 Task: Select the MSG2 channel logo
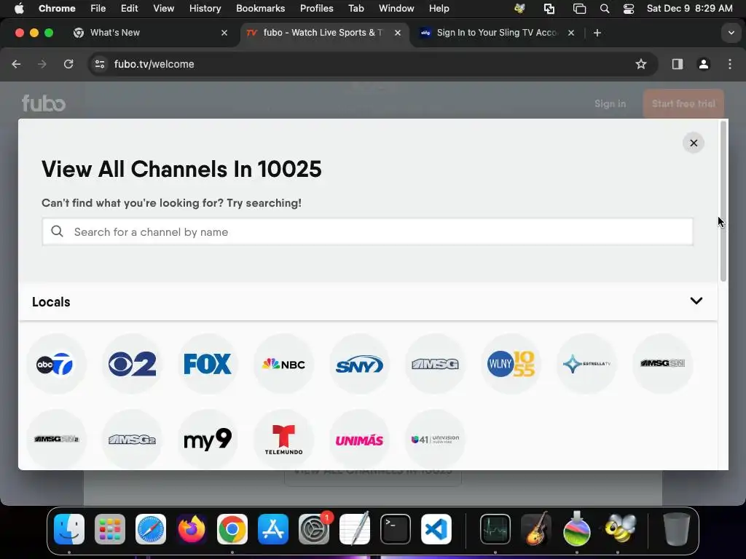(133, 439)
